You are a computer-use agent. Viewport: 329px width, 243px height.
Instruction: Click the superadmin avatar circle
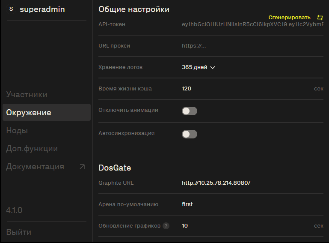(x=11, y=9)
